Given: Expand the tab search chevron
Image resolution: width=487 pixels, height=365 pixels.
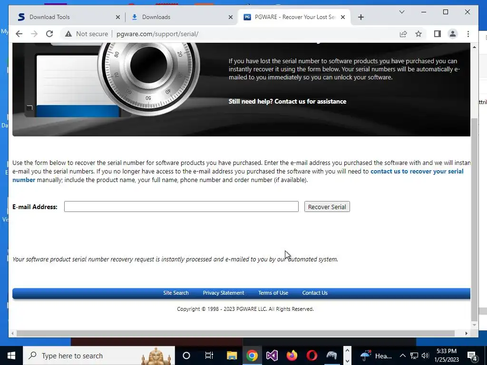Looking at the screenshot, I should pos(401,12).
